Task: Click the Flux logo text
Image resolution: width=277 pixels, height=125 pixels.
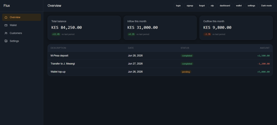Action: pyautogui.click(x=7, y=6)
